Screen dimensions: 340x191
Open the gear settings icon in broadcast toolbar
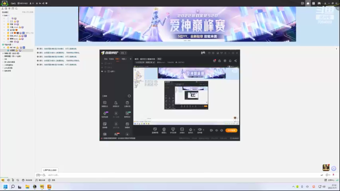click(221, 130)
